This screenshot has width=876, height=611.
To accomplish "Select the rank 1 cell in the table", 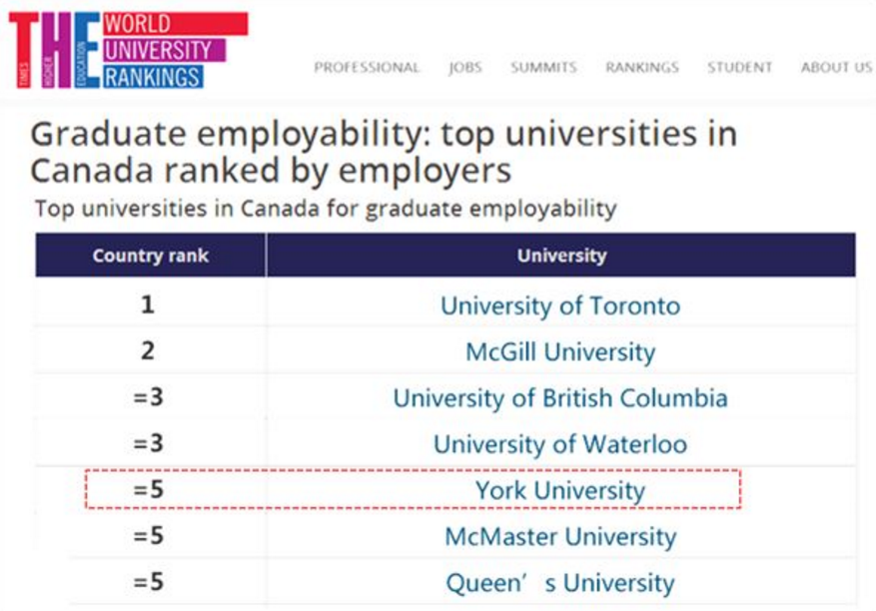I will coord(148,305).
